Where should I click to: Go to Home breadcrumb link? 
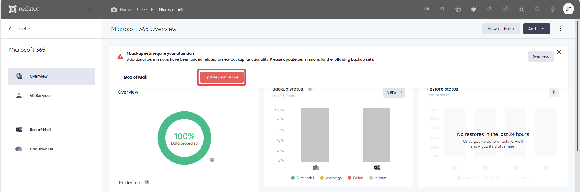pyautogui.click(x=125, y=9)
